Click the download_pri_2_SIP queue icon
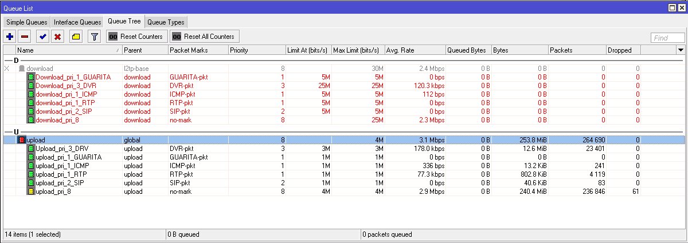The image size is (688, 243). point(31,111)
